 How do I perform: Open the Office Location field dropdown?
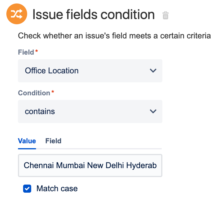coord(90,71)
